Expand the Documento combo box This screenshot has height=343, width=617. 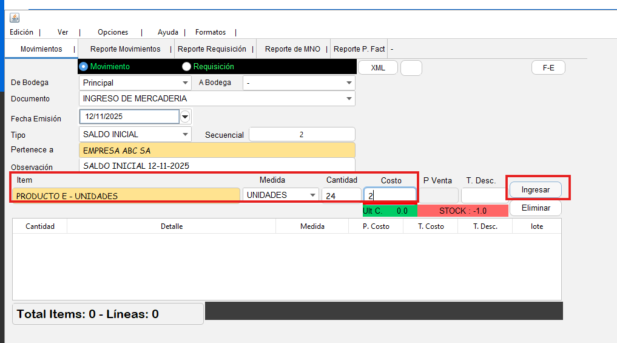pyautogui.click(x=349, y=98)
